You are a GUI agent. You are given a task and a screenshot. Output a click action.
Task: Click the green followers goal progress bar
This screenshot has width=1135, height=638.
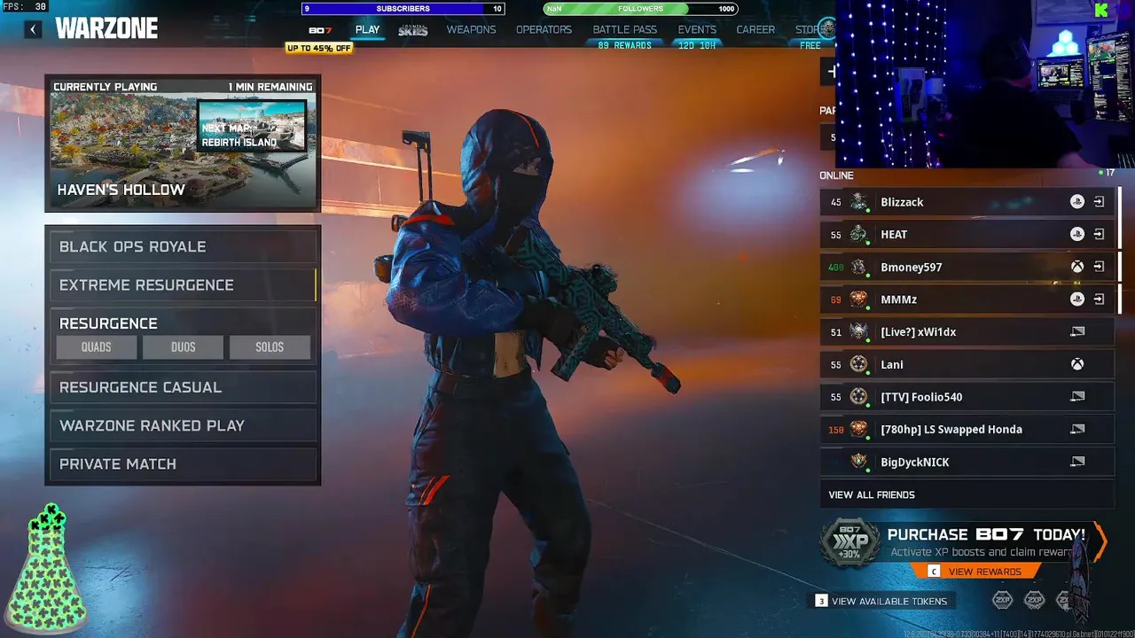pyautogui.click(x=640, y=9)
